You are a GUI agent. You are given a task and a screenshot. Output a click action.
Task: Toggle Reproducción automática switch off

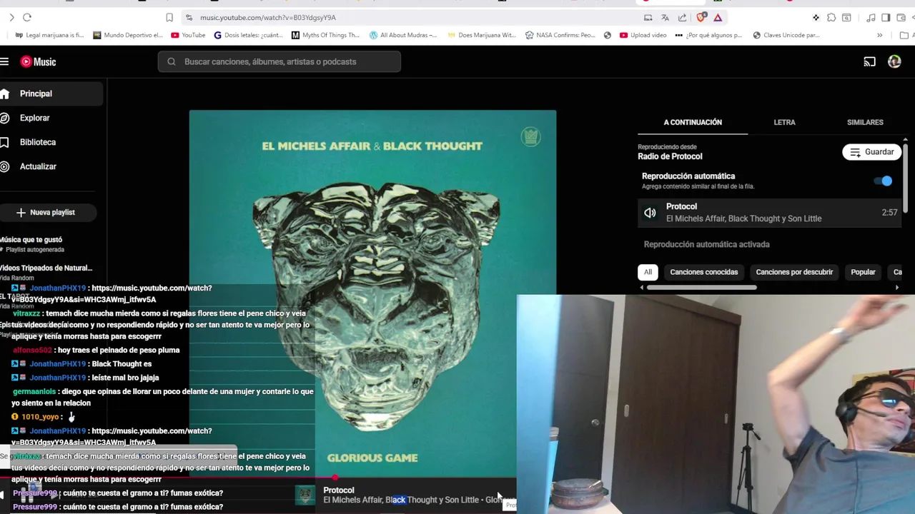[x=884, y=181]
